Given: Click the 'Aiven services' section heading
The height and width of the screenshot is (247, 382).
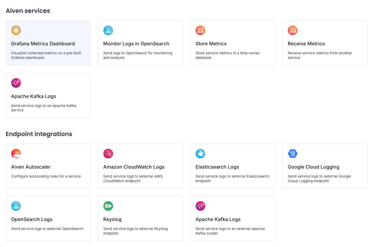Looking at the screenshot, I should pos(28,11).
